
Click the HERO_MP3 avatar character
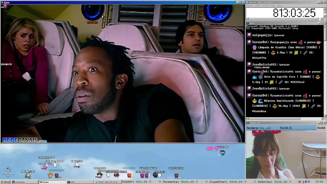click(x=77, y=165)
